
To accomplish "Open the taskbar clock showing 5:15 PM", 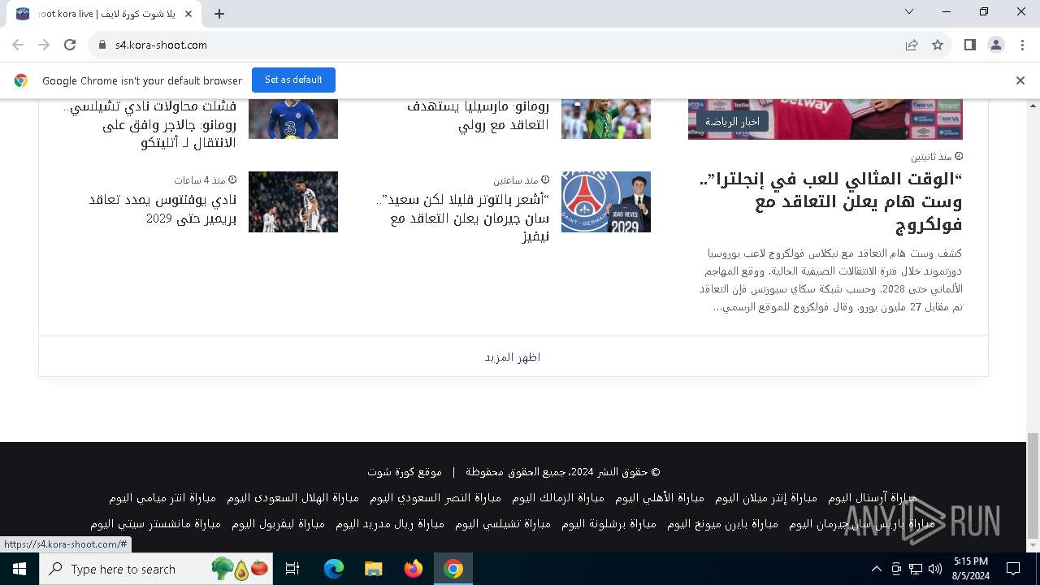I will coord(971,569).
